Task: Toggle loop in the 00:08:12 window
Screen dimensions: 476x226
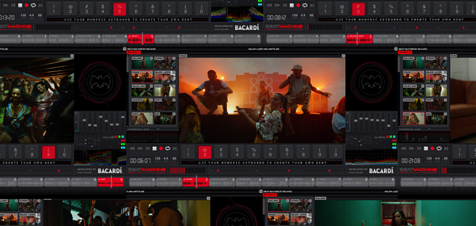Action: click(x=305, y=5)
